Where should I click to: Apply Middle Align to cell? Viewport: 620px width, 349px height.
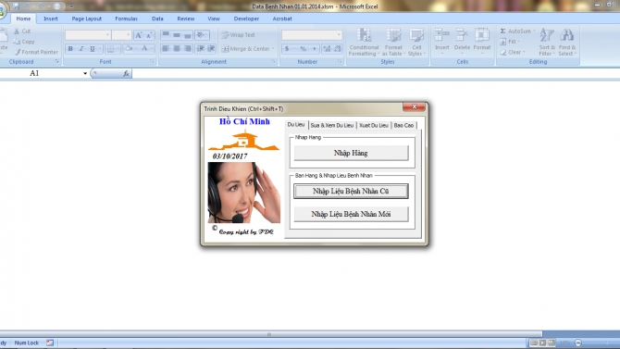pos(177,35)
